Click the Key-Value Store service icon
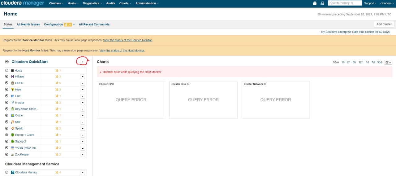Viewport: 396px width, 179px height. (13, 109)
